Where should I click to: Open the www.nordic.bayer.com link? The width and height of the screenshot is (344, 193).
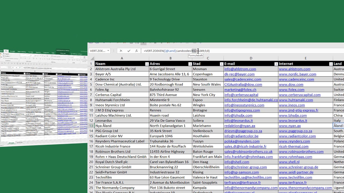click(x=298, y=74)
